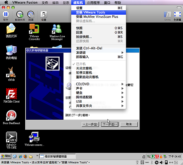
Task: Click the Back (上一步) wizard button
Action: click(x=90, y=124)
